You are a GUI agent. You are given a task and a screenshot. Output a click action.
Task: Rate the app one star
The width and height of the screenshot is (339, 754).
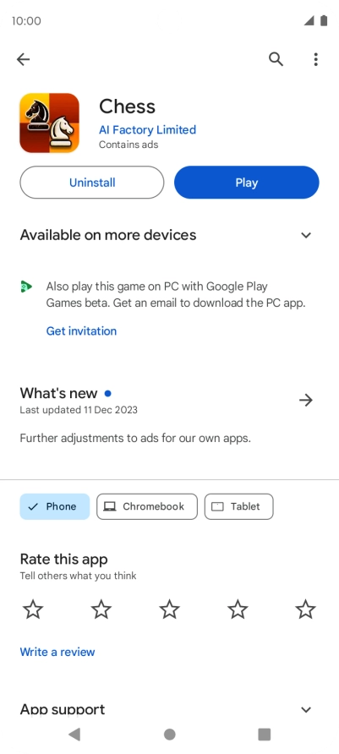(33, 609)
